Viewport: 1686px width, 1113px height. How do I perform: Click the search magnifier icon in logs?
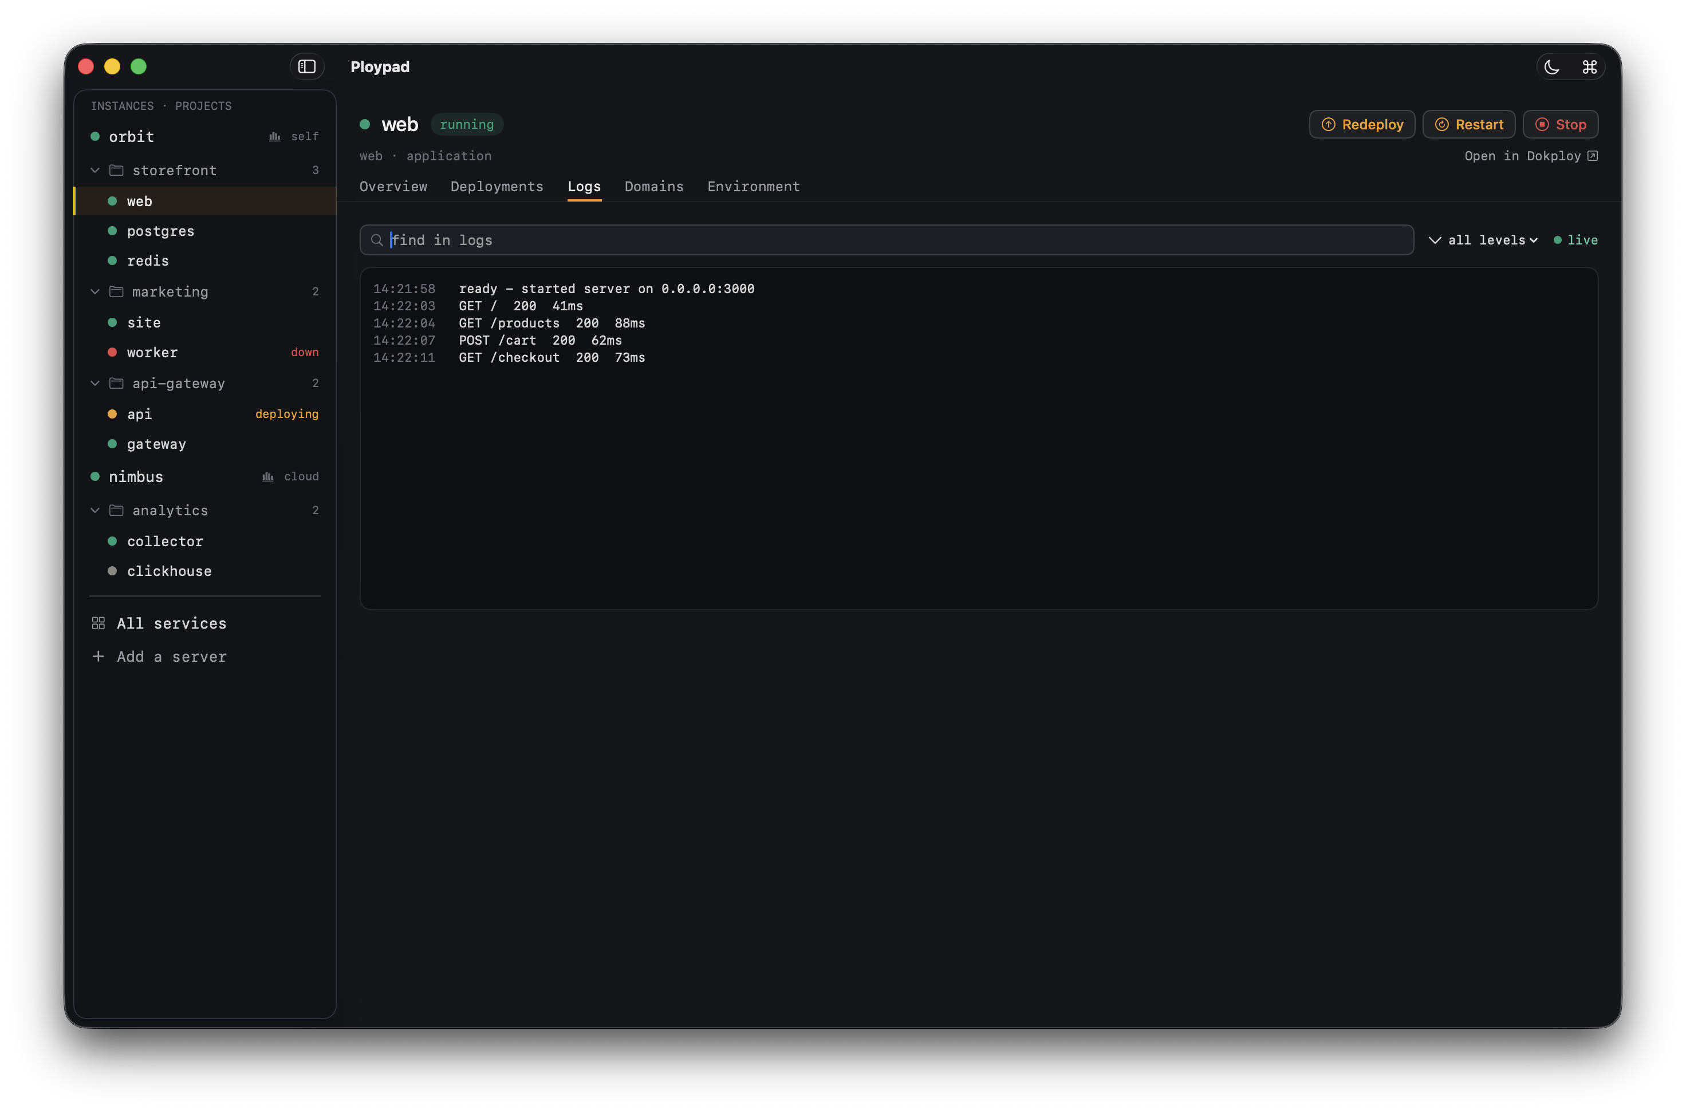pyautogui.click(x=377, y=240)
